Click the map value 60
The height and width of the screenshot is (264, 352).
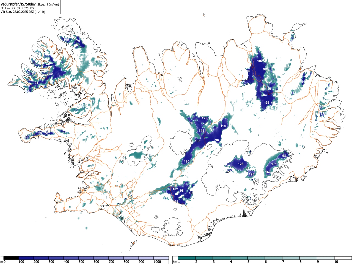tap(40, 133)
